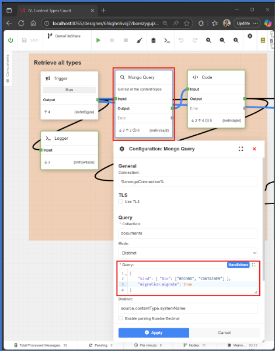Screen dimensions: 275x351
Task: Enable parsing NumberDecimal checkbox
Action: 121,318
